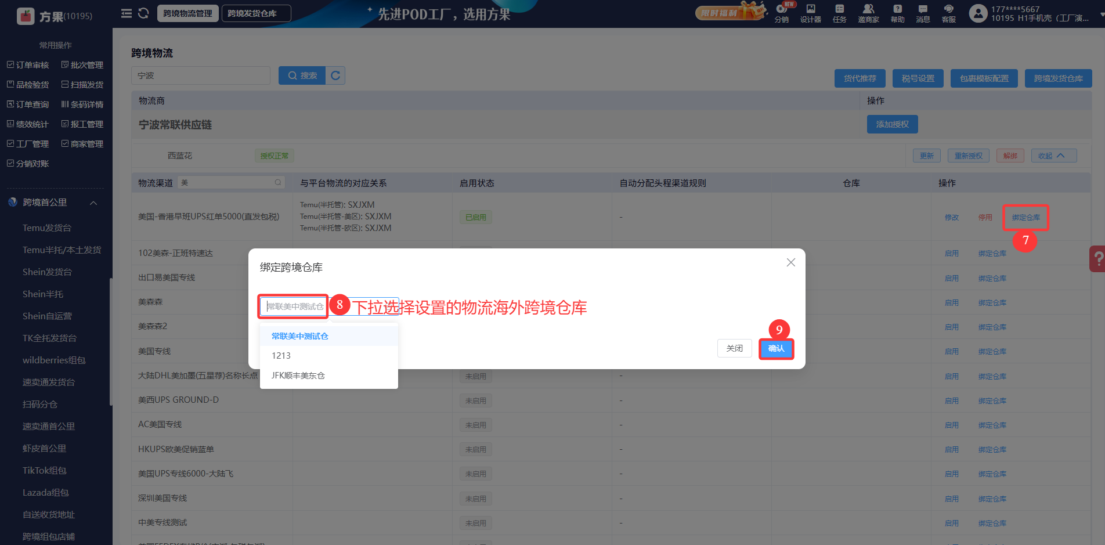Click 启用 in the 美西UPS GROUND-D row

(x=952, y=400)
